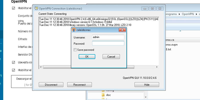The width and height of the screenshot is (200, 100).
Task: Click the sort arrow in Explorer column header
Action: (x=180, y=31)
